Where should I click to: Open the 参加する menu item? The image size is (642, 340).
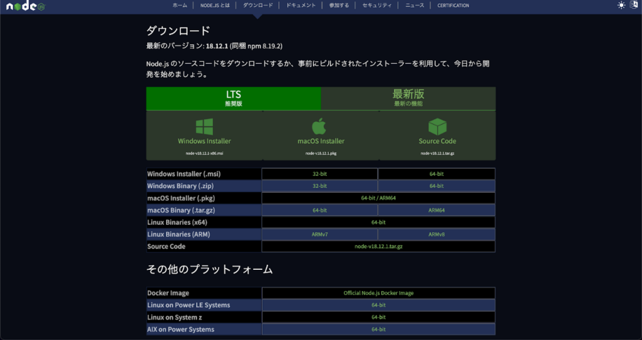339,5
